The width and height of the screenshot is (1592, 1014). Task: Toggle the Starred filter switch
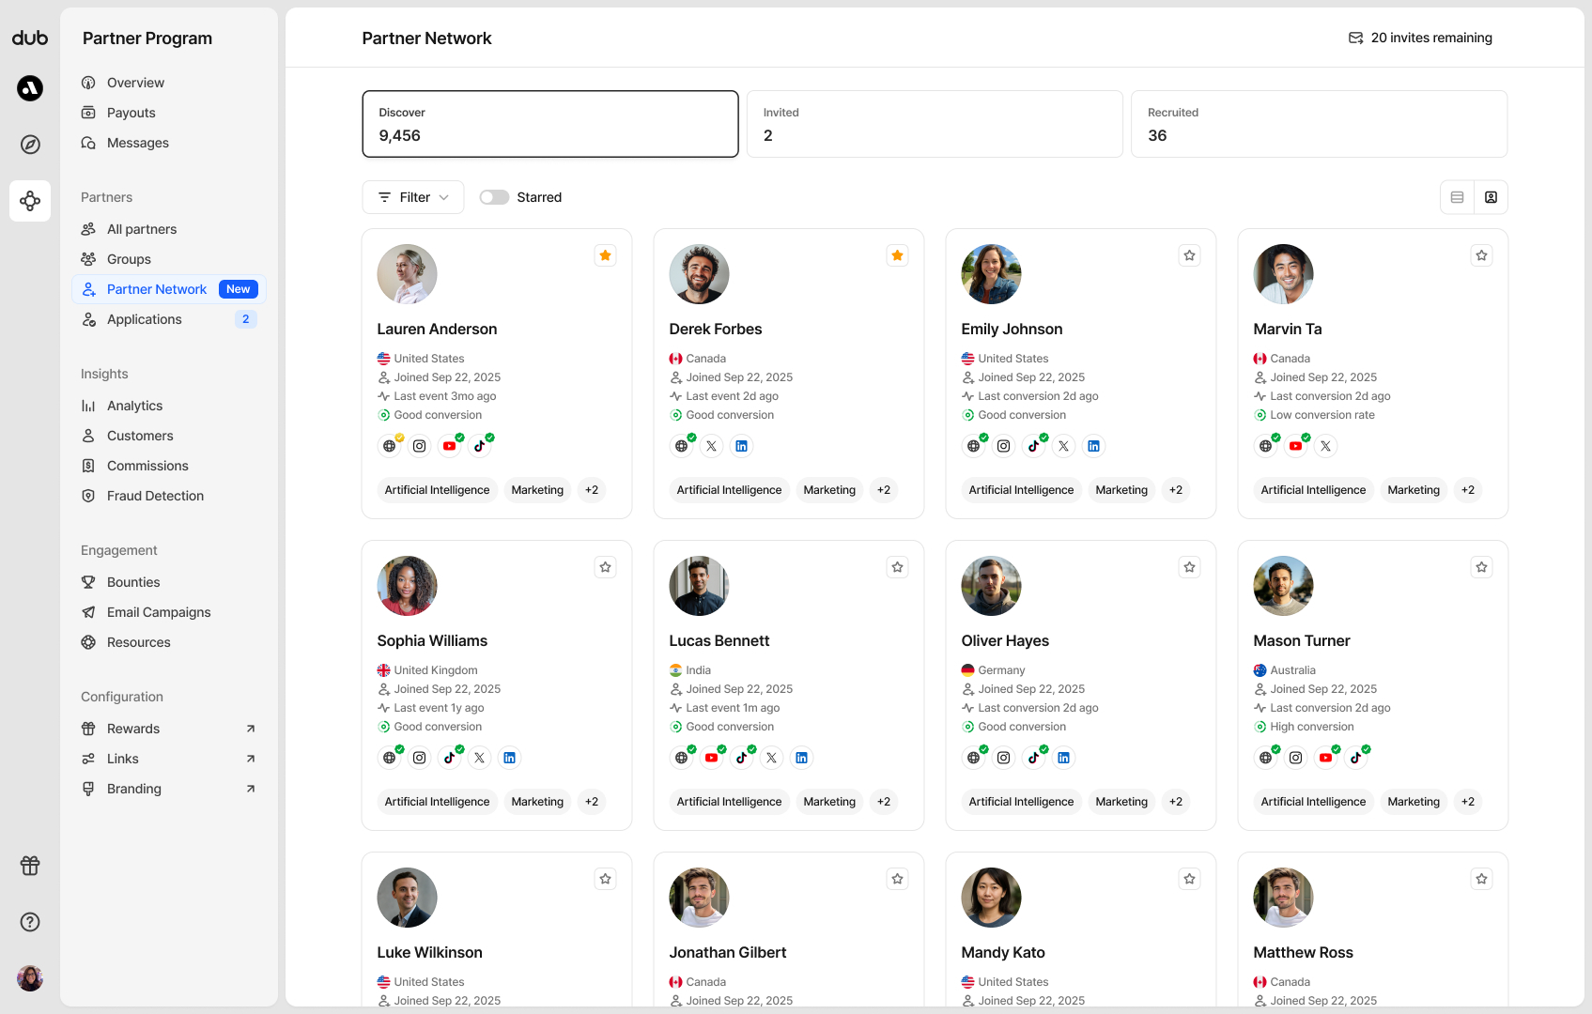(x=494, y=197)
